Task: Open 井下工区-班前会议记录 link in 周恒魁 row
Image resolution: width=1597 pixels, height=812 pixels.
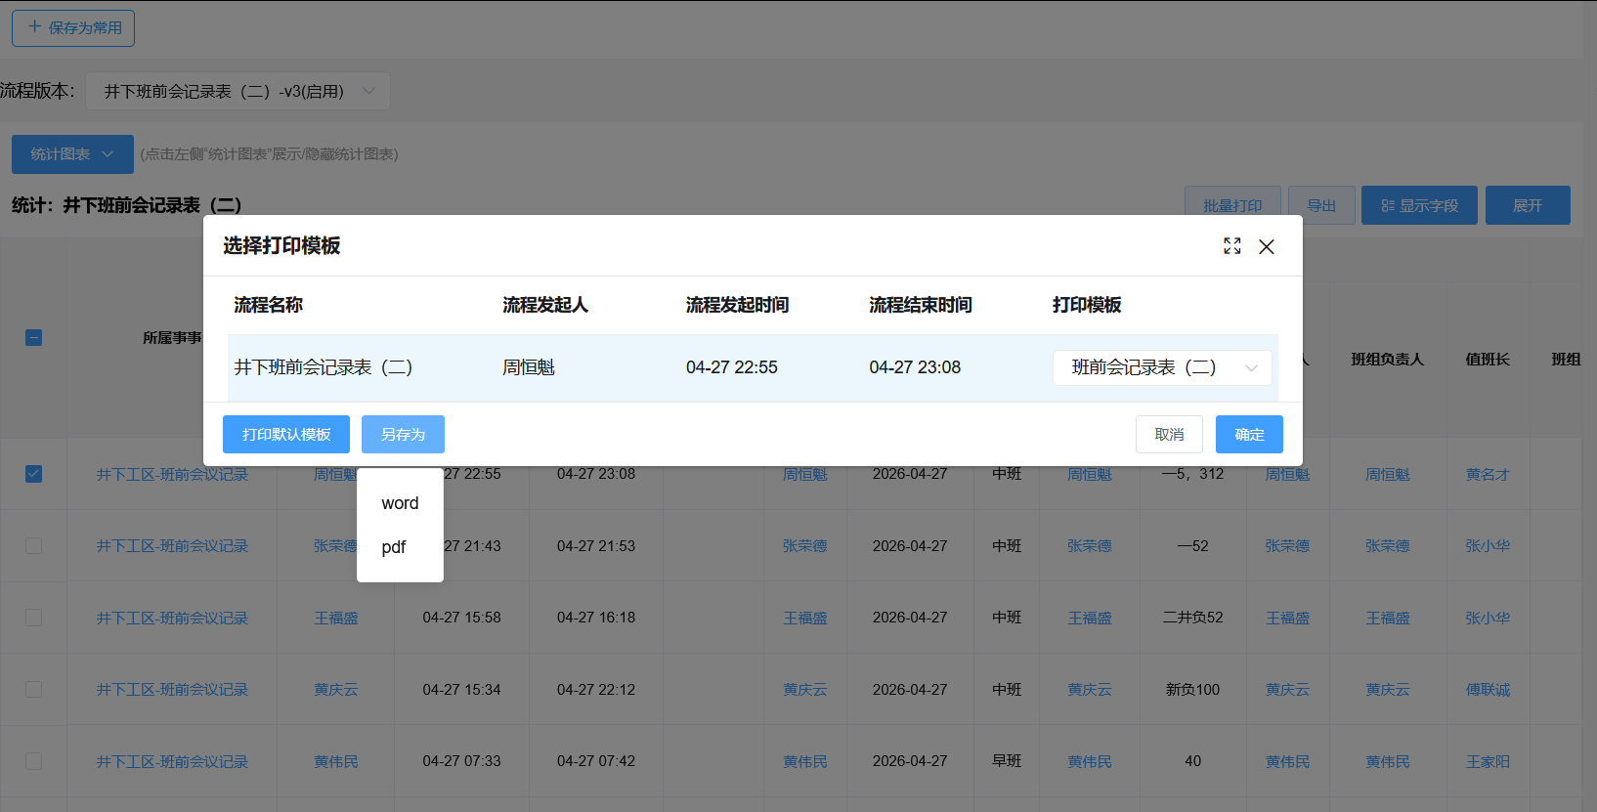Action: point(172,474)
